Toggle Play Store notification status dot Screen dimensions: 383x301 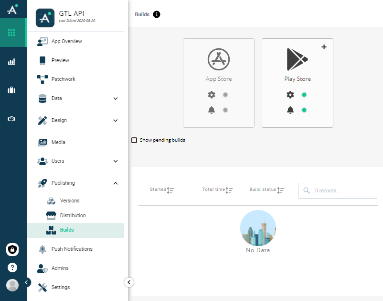(304, 110)
